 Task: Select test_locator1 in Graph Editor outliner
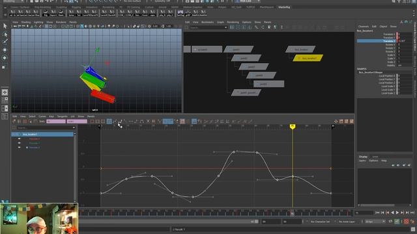[42, 135]
